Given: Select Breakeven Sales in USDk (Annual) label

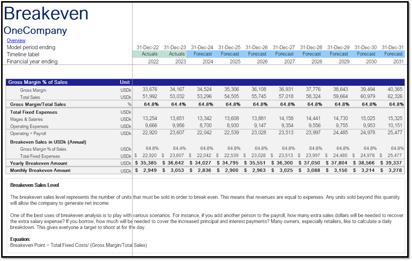Looking at the screenshot, I should pos(48,142).
